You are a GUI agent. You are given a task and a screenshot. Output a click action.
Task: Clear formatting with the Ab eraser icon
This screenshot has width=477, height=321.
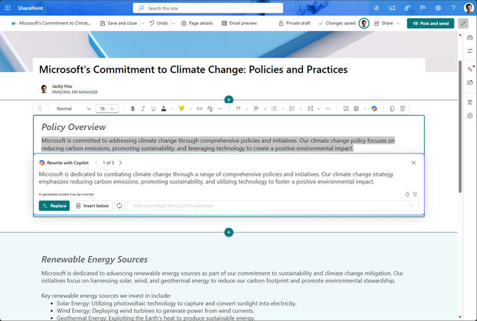point(210,109)
